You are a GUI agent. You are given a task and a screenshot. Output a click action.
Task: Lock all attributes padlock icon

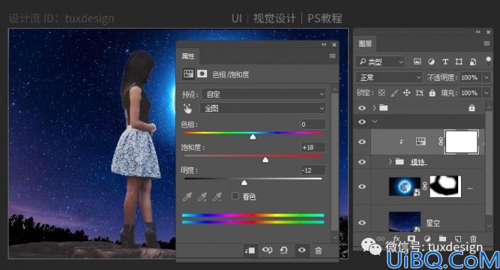432,93
